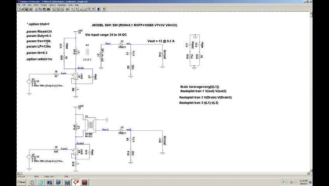
Task: Open the View menu
Action: (x=29, y=5)
